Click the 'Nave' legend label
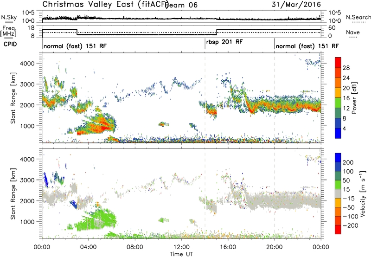 pyautogui.click(x=353, y=32)
